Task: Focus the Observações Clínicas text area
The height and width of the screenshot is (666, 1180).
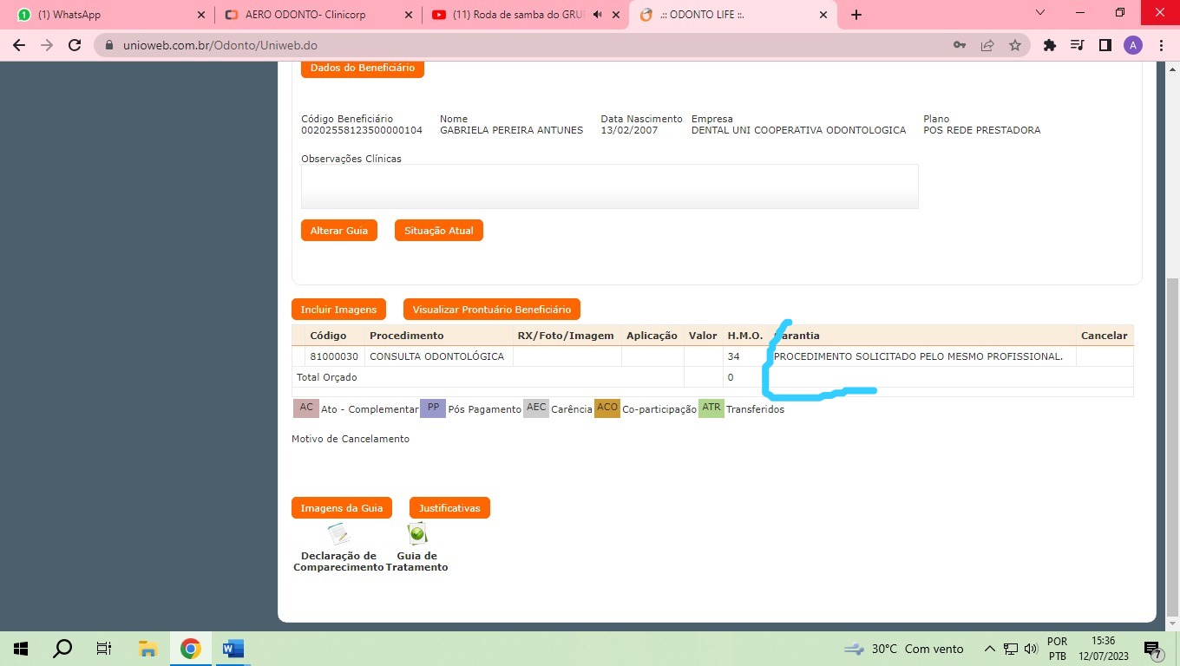Action: [609, 186]
